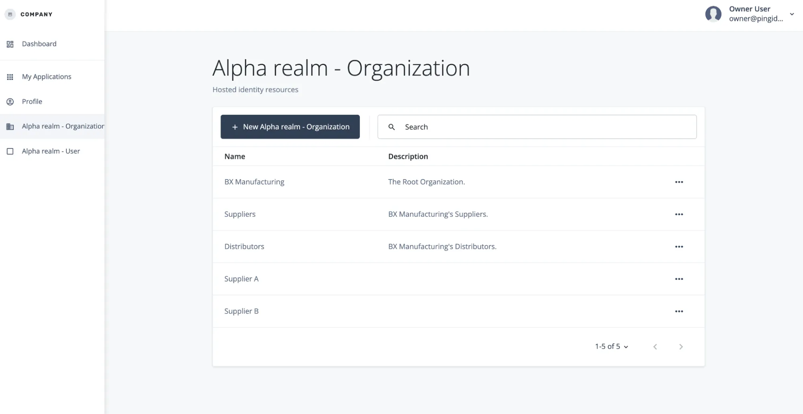Open actions menu for Suppliers row
The width and height of the screenshot is (803, 414).
[679, 214]
